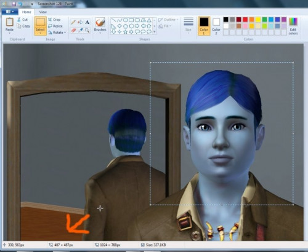The image size is (308, 252).
Task: Choose the Down arrow shape
Action: (x=113, y=32)
